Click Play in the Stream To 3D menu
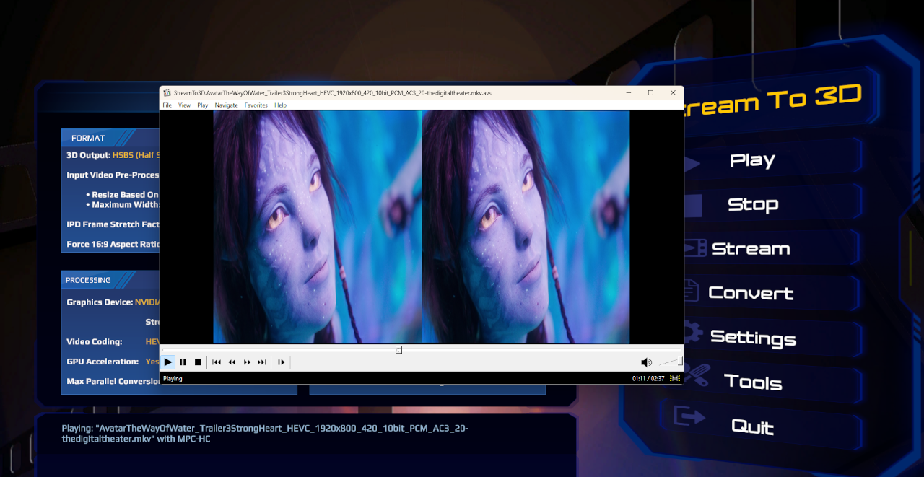Viewport: 924px width, 477px height. coord(752,160)
